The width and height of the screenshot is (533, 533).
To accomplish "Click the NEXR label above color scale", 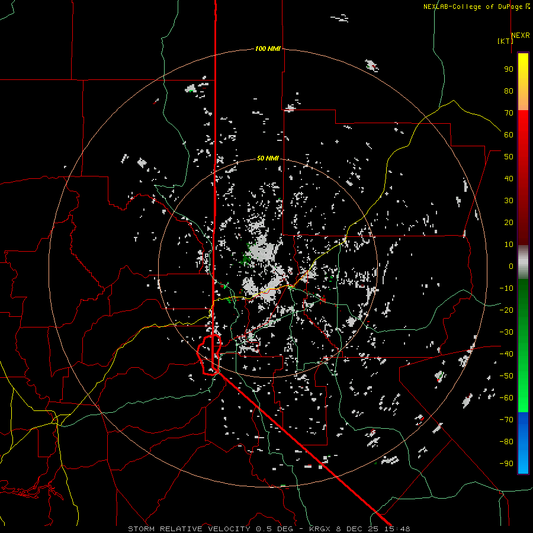I will pos(521,36).
